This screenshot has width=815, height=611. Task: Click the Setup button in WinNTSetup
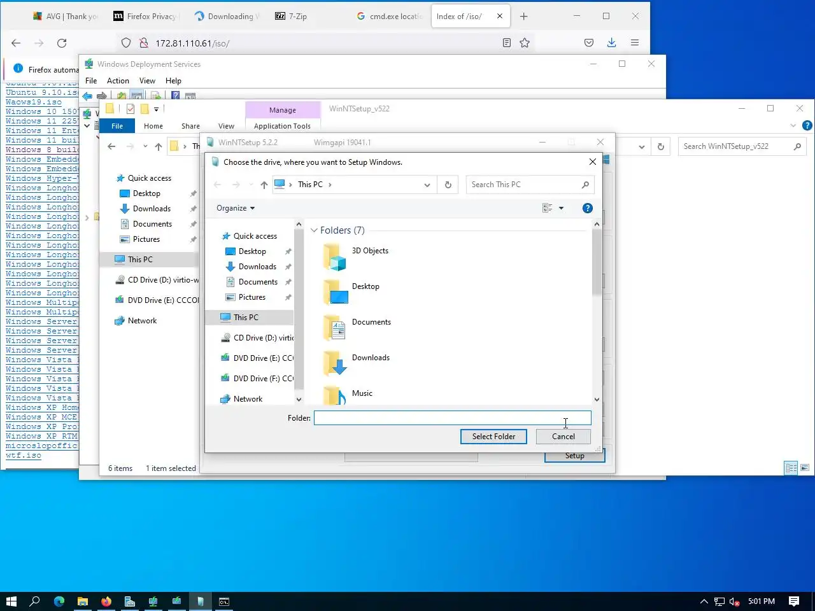tap(574, 456)
